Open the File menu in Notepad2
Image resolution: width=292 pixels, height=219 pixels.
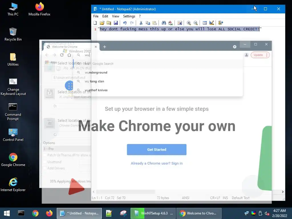click(x=96, y=16)
